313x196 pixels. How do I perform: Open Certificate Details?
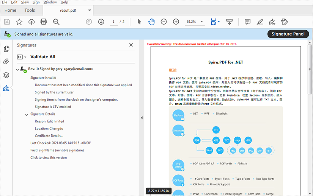[49, 136]
